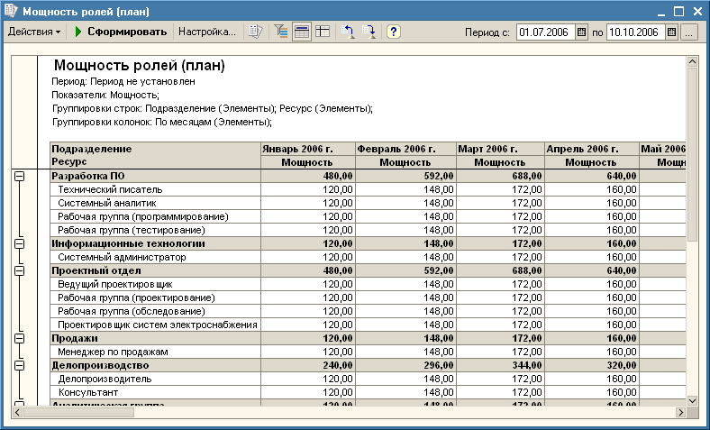Open calendar for the start date 01.07.2006
Viewport: 710px width, 430px height.
point(581,32)
